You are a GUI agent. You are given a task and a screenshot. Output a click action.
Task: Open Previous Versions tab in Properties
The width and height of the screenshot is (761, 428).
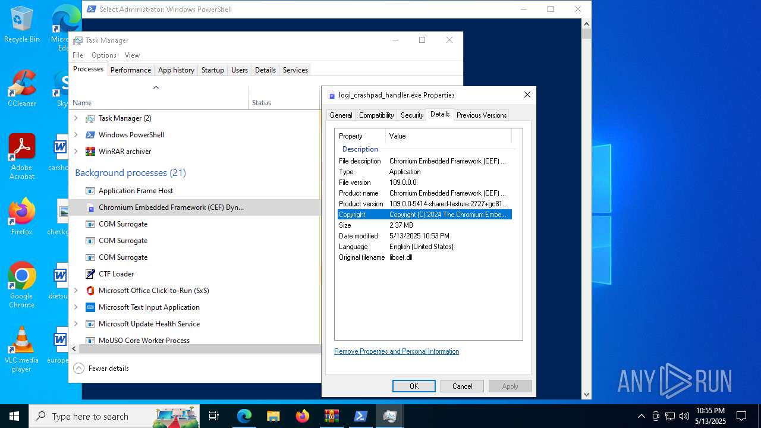[x=482, y=115]
